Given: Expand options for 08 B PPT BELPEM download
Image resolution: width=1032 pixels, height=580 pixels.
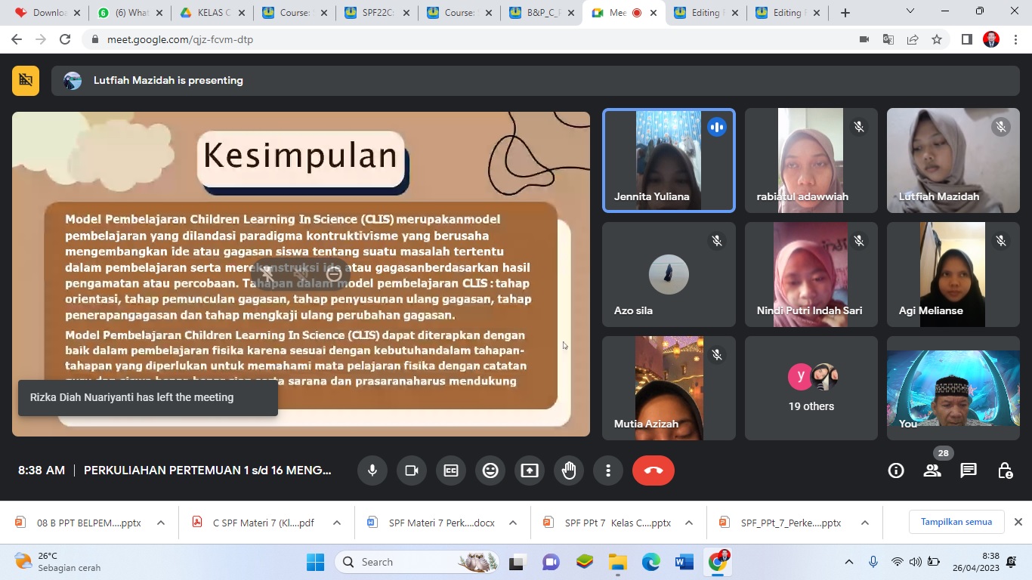Looking at the screenshot, I should tap(161, 523).
